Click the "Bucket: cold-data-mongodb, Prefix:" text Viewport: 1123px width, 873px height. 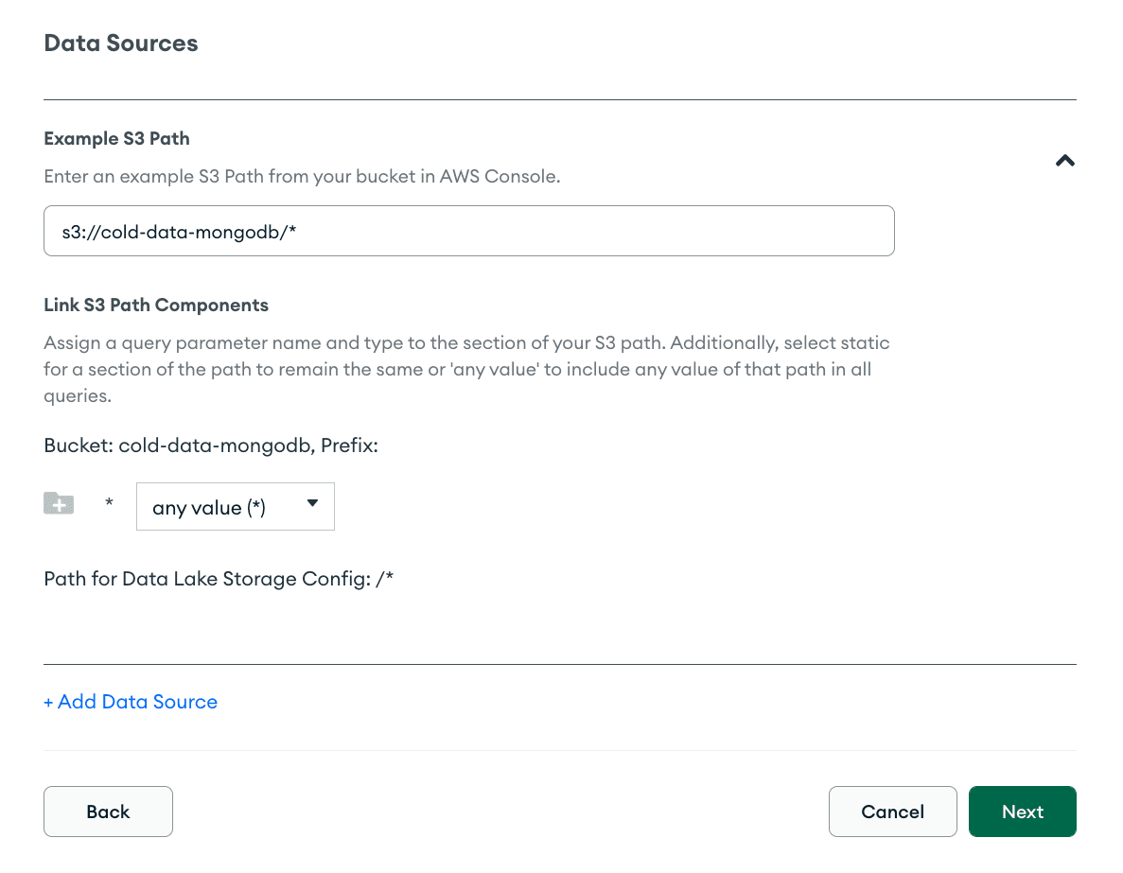(x=211, y=445)
